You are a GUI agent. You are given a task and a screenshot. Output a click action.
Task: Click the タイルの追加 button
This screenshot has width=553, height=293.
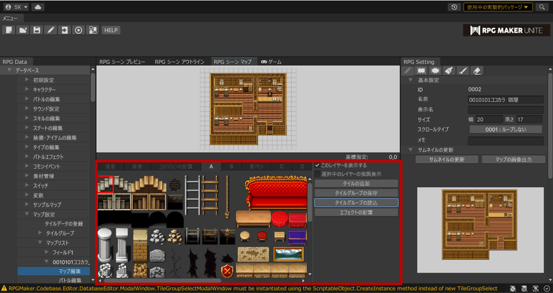coord(356,183)
